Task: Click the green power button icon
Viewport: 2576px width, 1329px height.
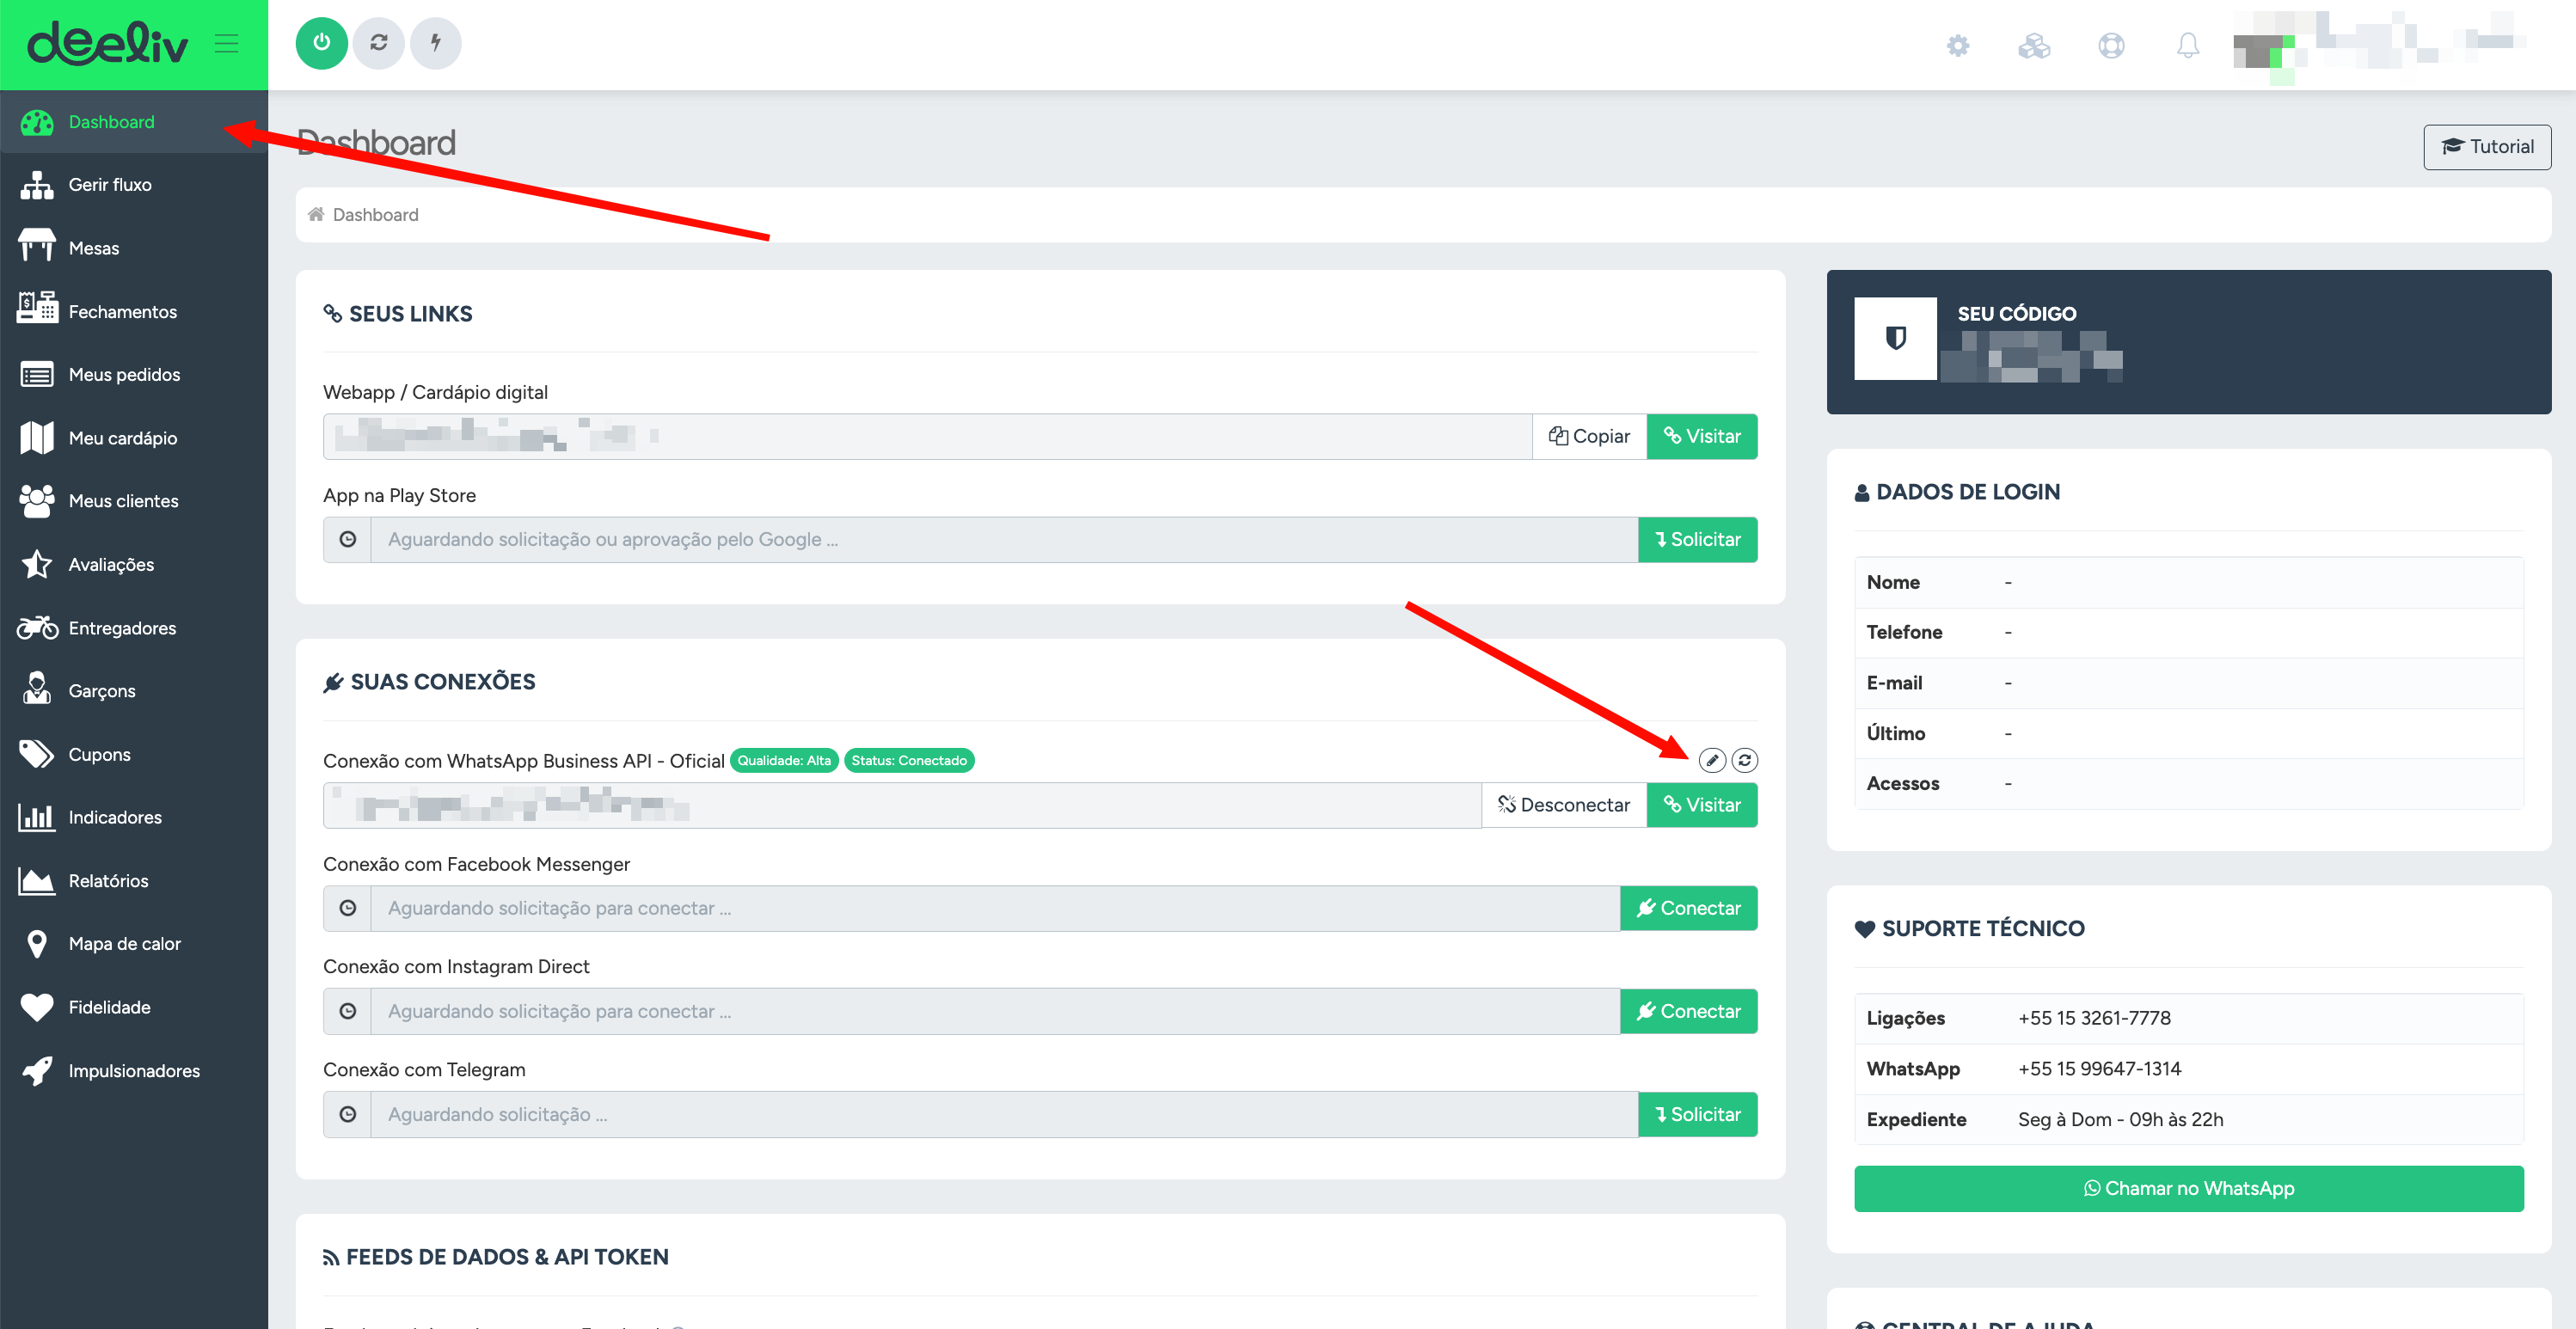Action: pyautogui.click(x=321, y=43)
